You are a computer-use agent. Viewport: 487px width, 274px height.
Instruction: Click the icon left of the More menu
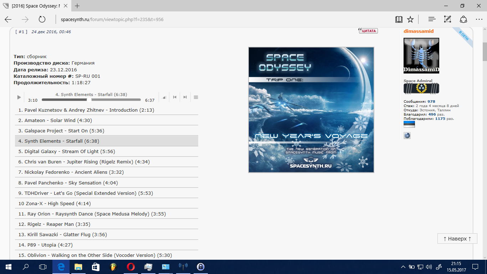(x=463, y=19)
